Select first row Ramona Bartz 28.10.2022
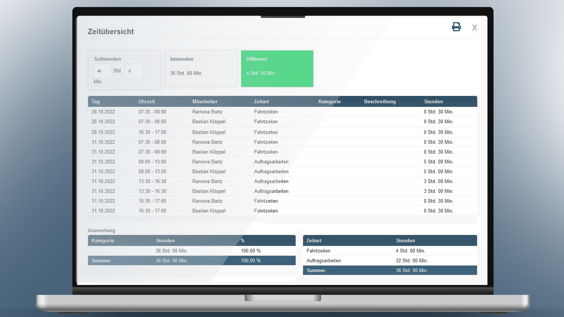 click(x=207, y=112)
